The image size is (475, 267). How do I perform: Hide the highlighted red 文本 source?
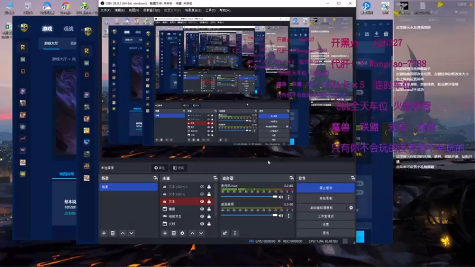tap(202, 201)
